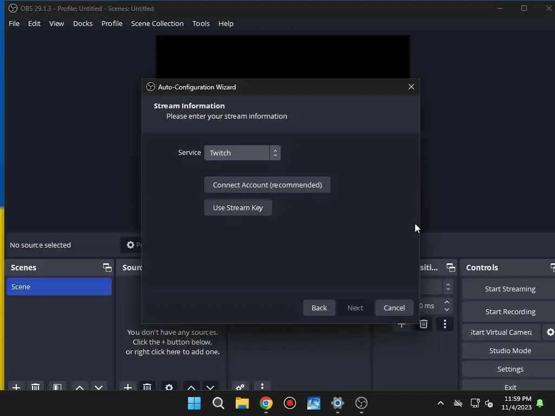Open the Tools menu

click(201, 23)
